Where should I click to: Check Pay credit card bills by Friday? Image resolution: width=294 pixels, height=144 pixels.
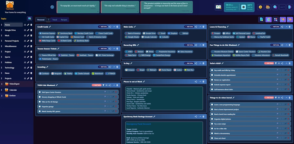point(212,70)
